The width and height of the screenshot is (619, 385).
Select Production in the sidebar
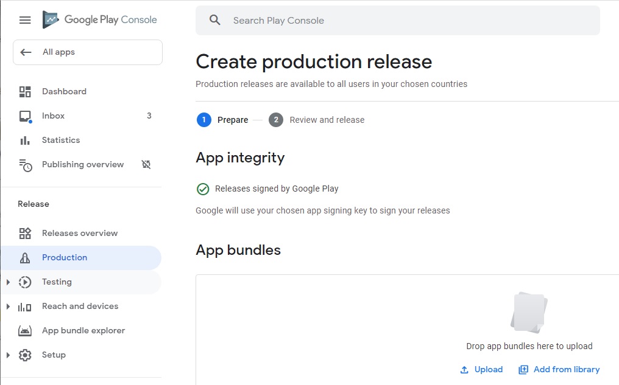tap(65, 258)
